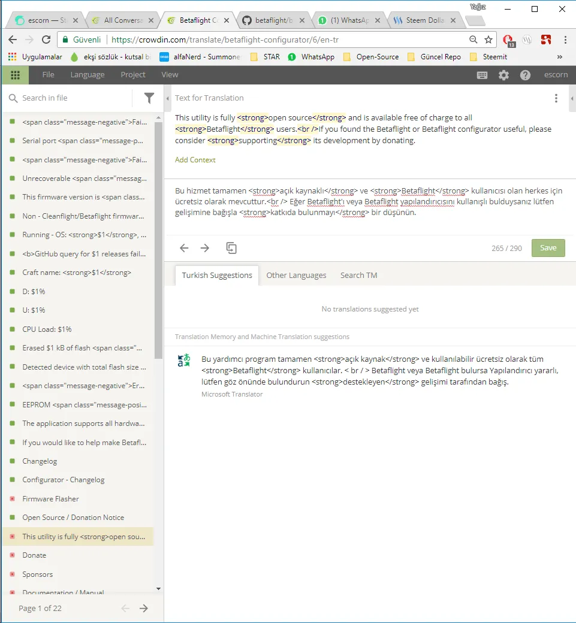Click the string filter funnel icon
The image size is (576, 623).
(x=149, y=98)
